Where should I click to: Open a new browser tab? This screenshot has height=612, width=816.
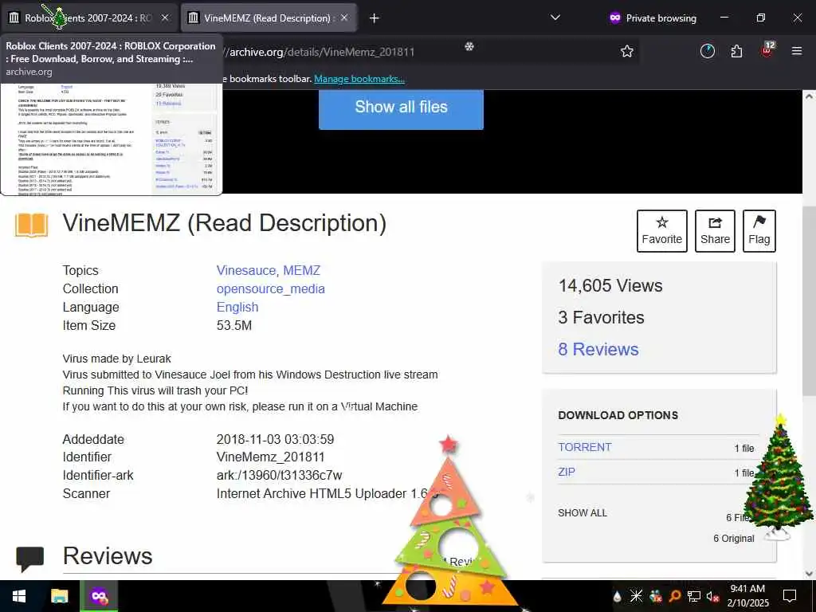tap(375, 18)
